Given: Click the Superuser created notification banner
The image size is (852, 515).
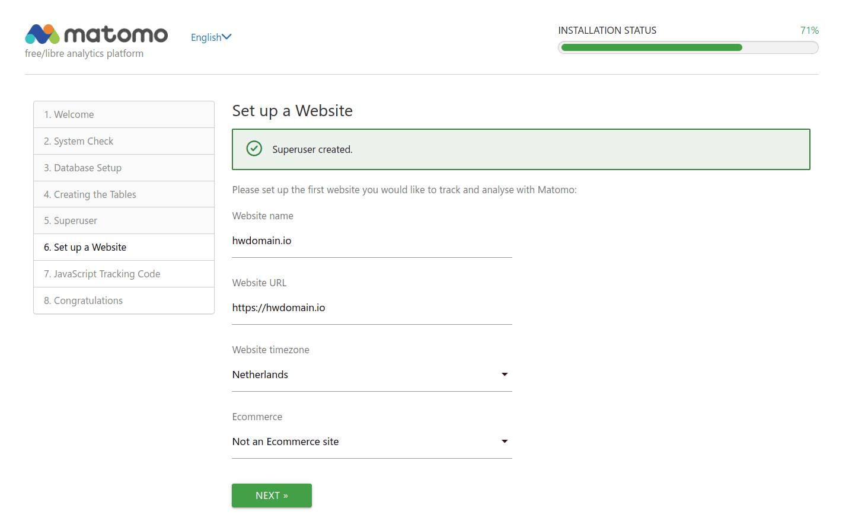Looking at the screenshot, I should (521, 149).
